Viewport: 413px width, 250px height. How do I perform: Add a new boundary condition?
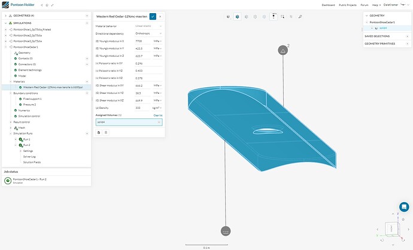87,93
